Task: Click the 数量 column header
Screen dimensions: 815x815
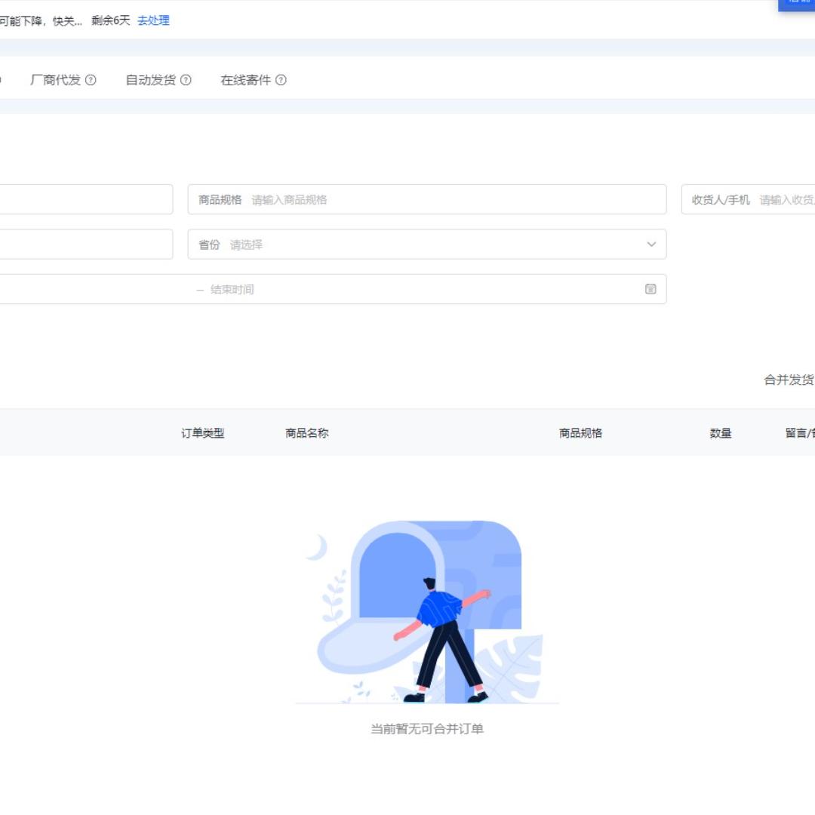Action: 720,433
